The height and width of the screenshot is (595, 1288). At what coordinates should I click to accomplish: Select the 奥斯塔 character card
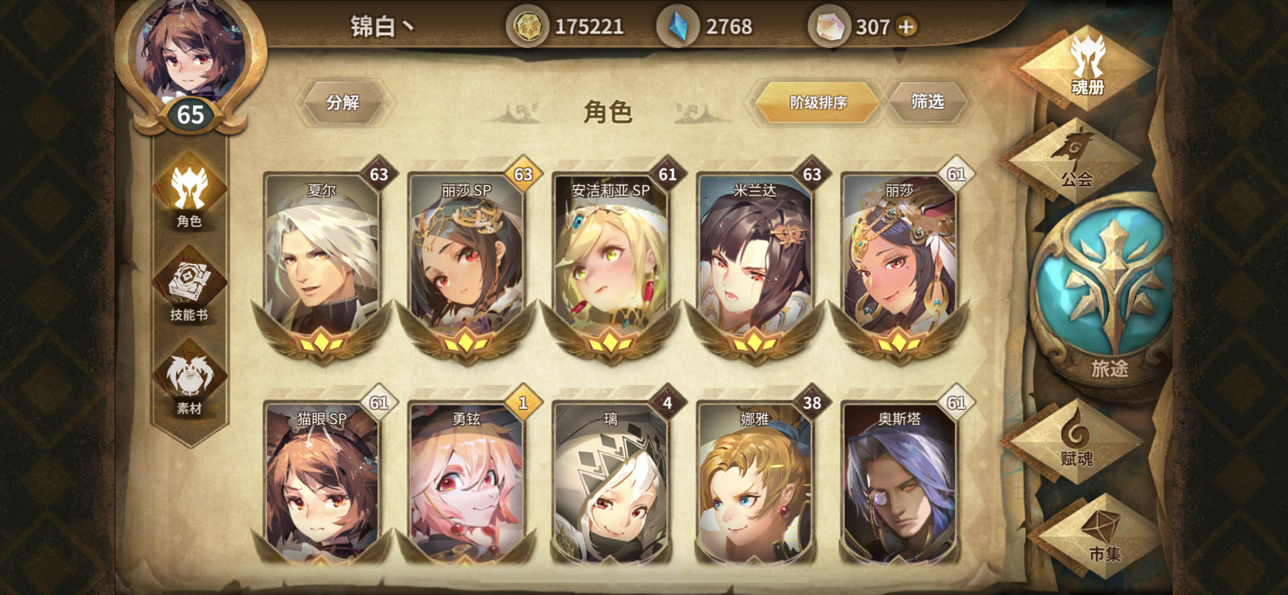(x=899, y=481)
